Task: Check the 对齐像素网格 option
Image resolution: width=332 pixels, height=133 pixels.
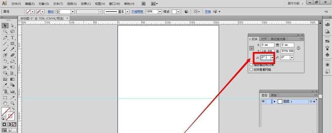Action: 251,69
